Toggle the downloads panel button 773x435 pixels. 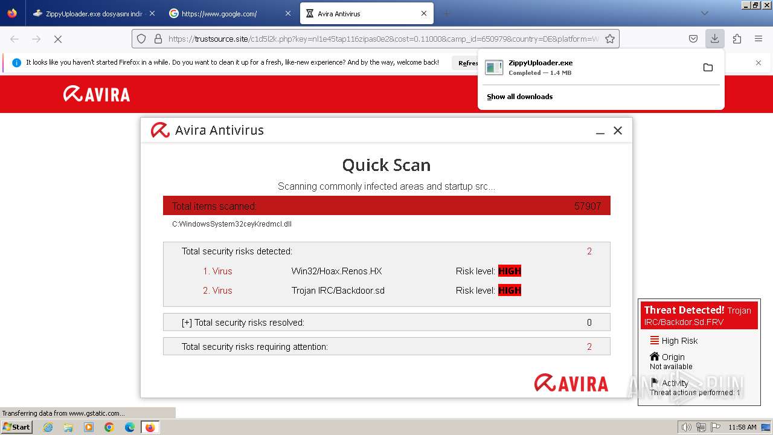714,39
